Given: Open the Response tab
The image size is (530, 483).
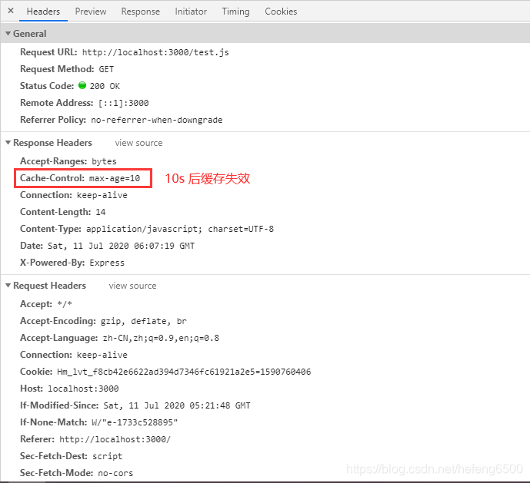Looking at the screenshot, I should click(x=140, y=12).
